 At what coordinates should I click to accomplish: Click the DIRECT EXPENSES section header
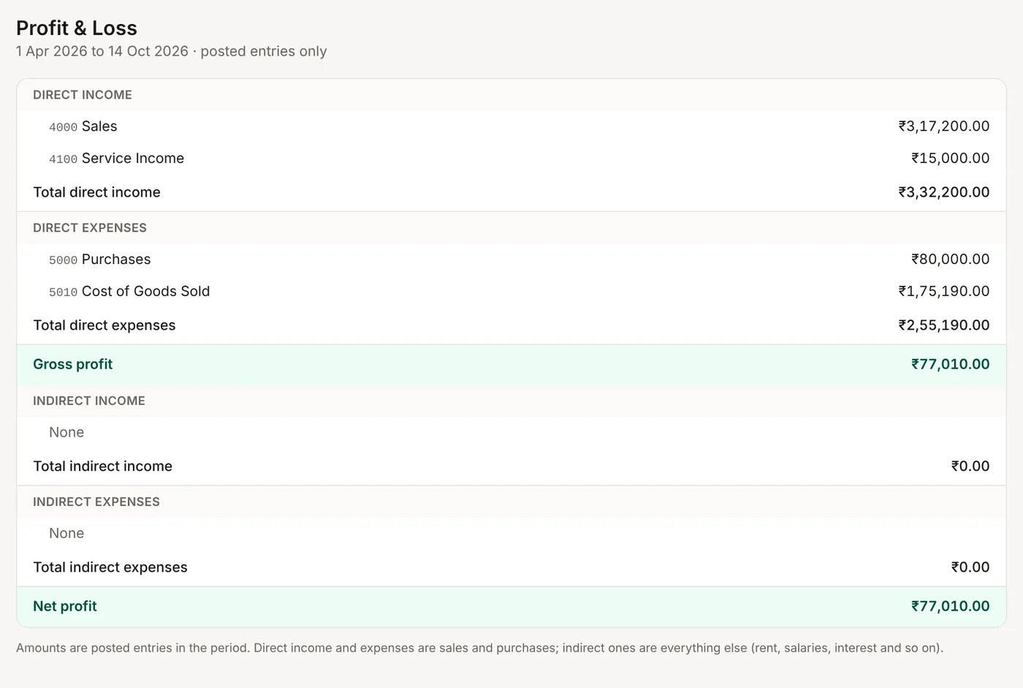click(x=90, y=228)
